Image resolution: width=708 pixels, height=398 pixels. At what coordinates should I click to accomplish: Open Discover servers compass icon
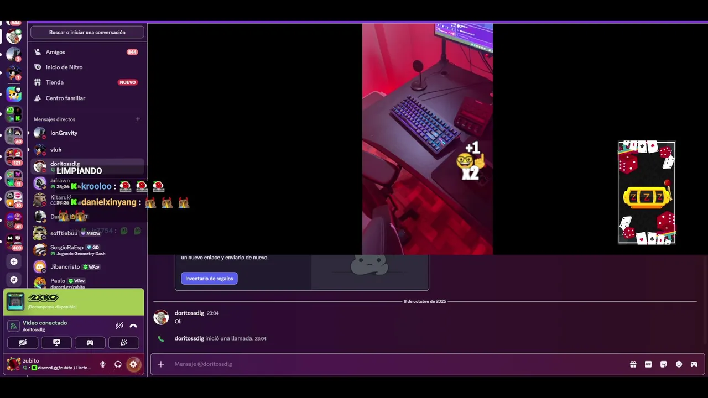coord(14,280)
